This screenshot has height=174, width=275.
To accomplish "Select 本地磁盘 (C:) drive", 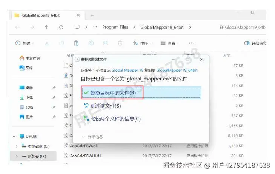I will click(x=35, y=146).
